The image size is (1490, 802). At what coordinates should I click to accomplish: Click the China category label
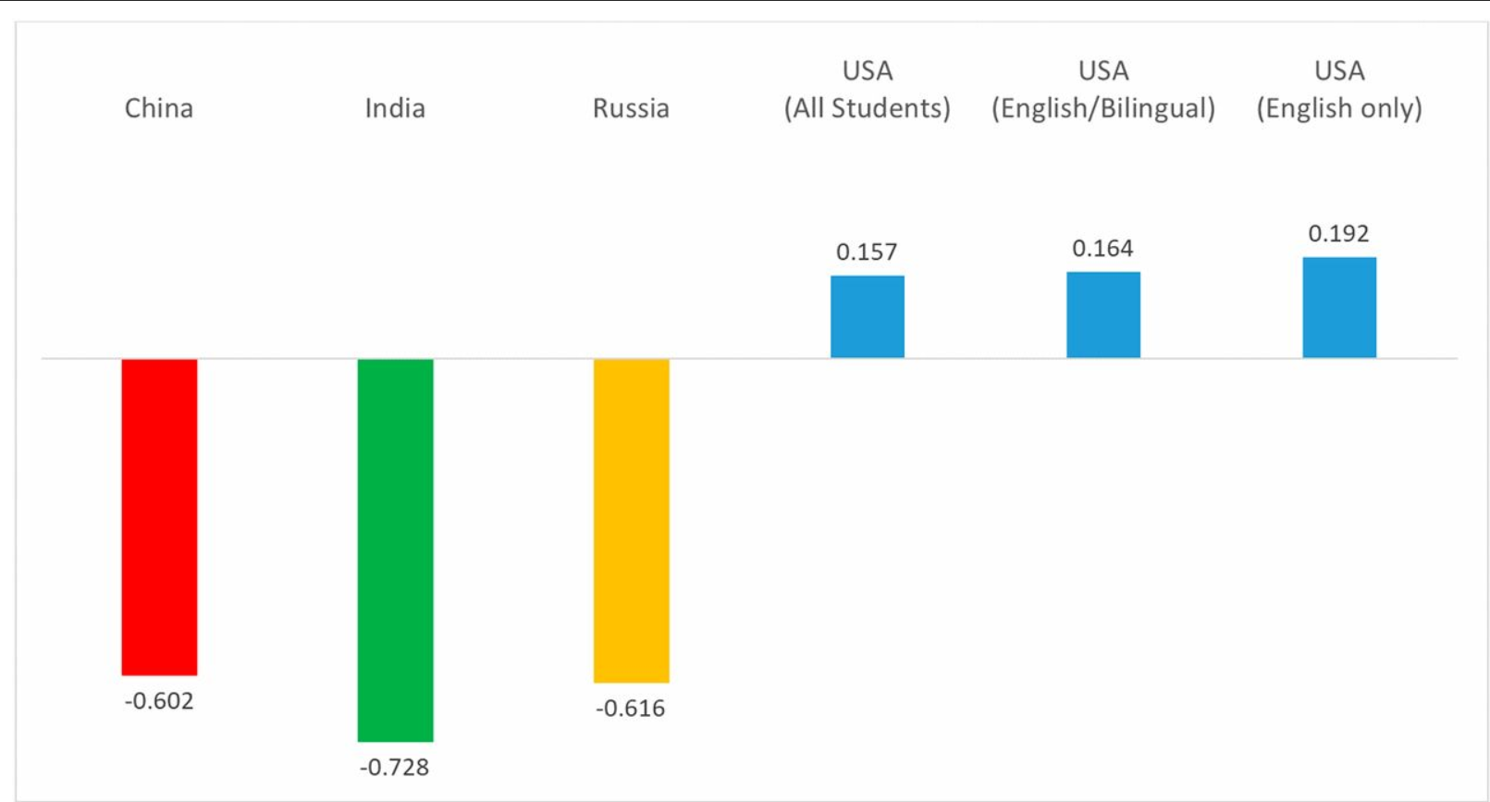(159, 108)
